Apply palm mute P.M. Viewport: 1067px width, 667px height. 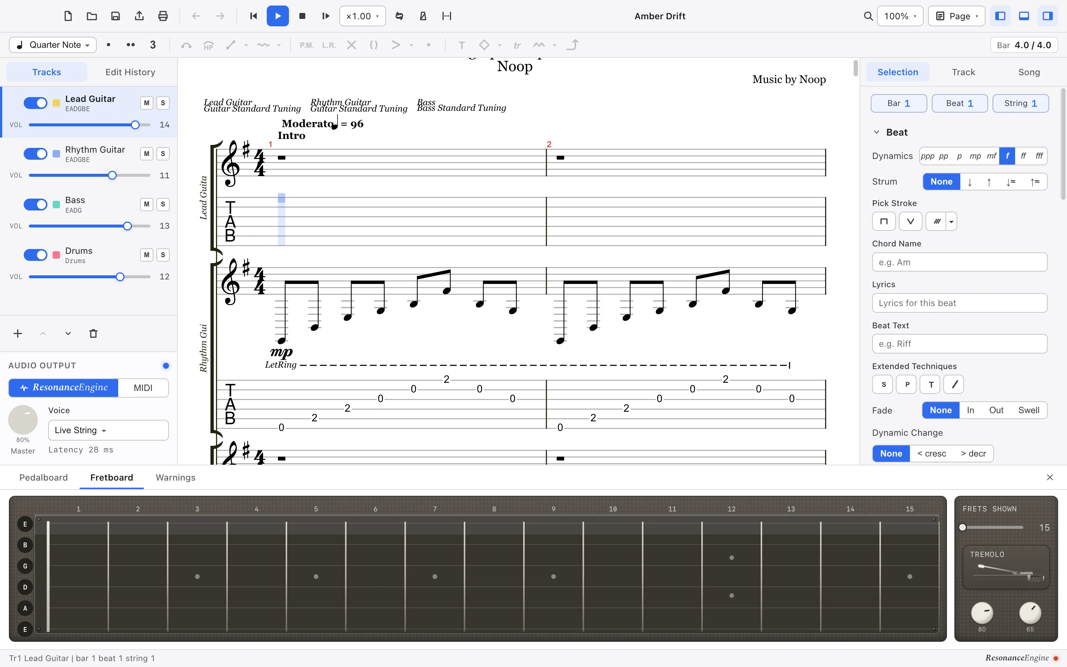[x=306, y=45]
